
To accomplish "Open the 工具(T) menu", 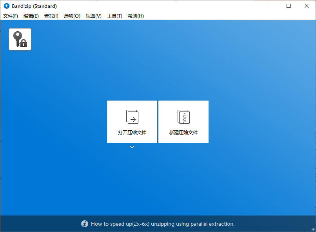I will 114,16.
